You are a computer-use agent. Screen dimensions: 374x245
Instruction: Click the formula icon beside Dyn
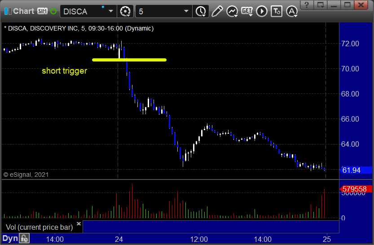coord(24,238)
